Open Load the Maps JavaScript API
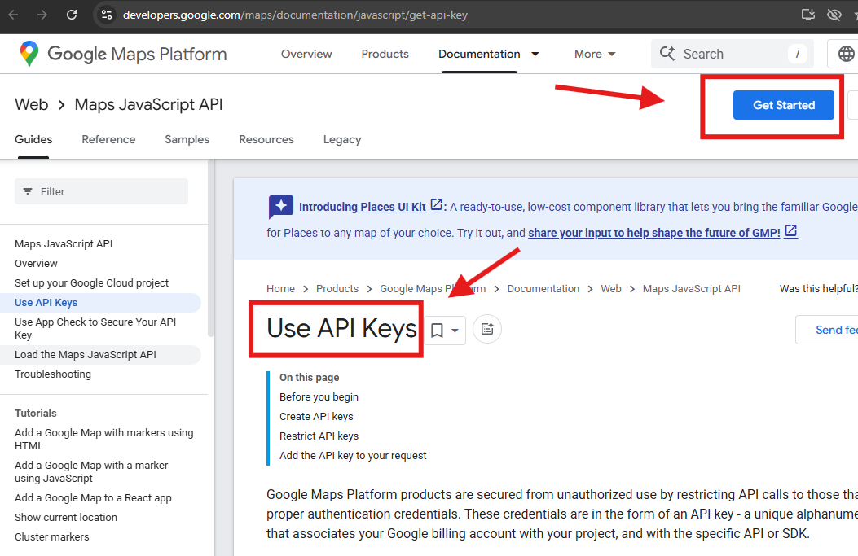The width and height of the screenshot is (858, 556). 86,355
